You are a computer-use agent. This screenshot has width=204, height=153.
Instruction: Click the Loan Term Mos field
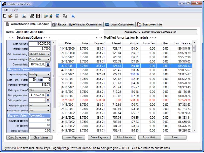click(47, 80)
